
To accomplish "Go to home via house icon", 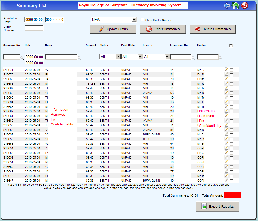I will click(x=235, y=6).
